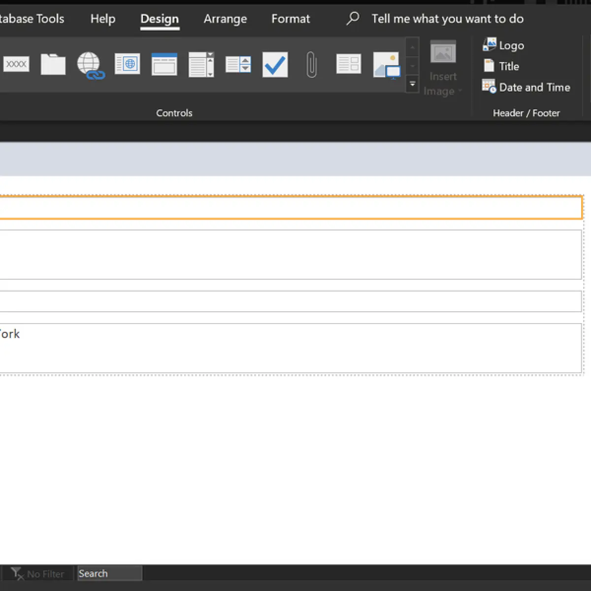Open the Help tab
Image resolution: width=591 pixels, height=591 pixels.
[x=103, y=19]
